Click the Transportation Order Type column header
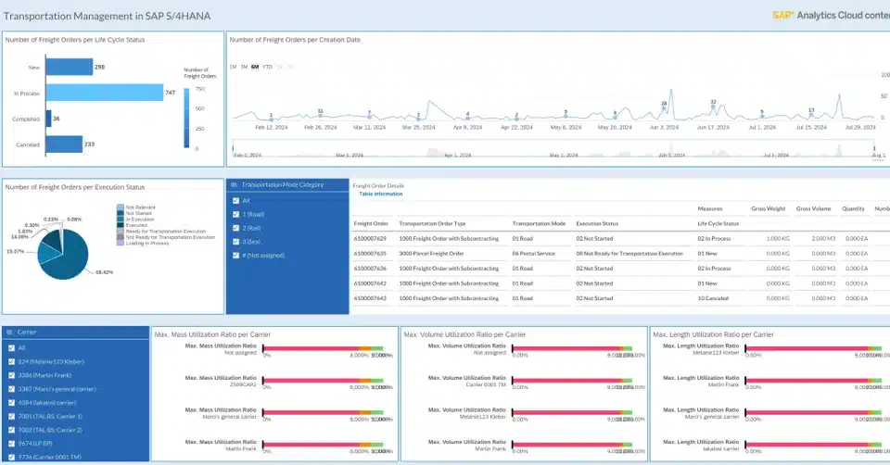 coord(433,223)
